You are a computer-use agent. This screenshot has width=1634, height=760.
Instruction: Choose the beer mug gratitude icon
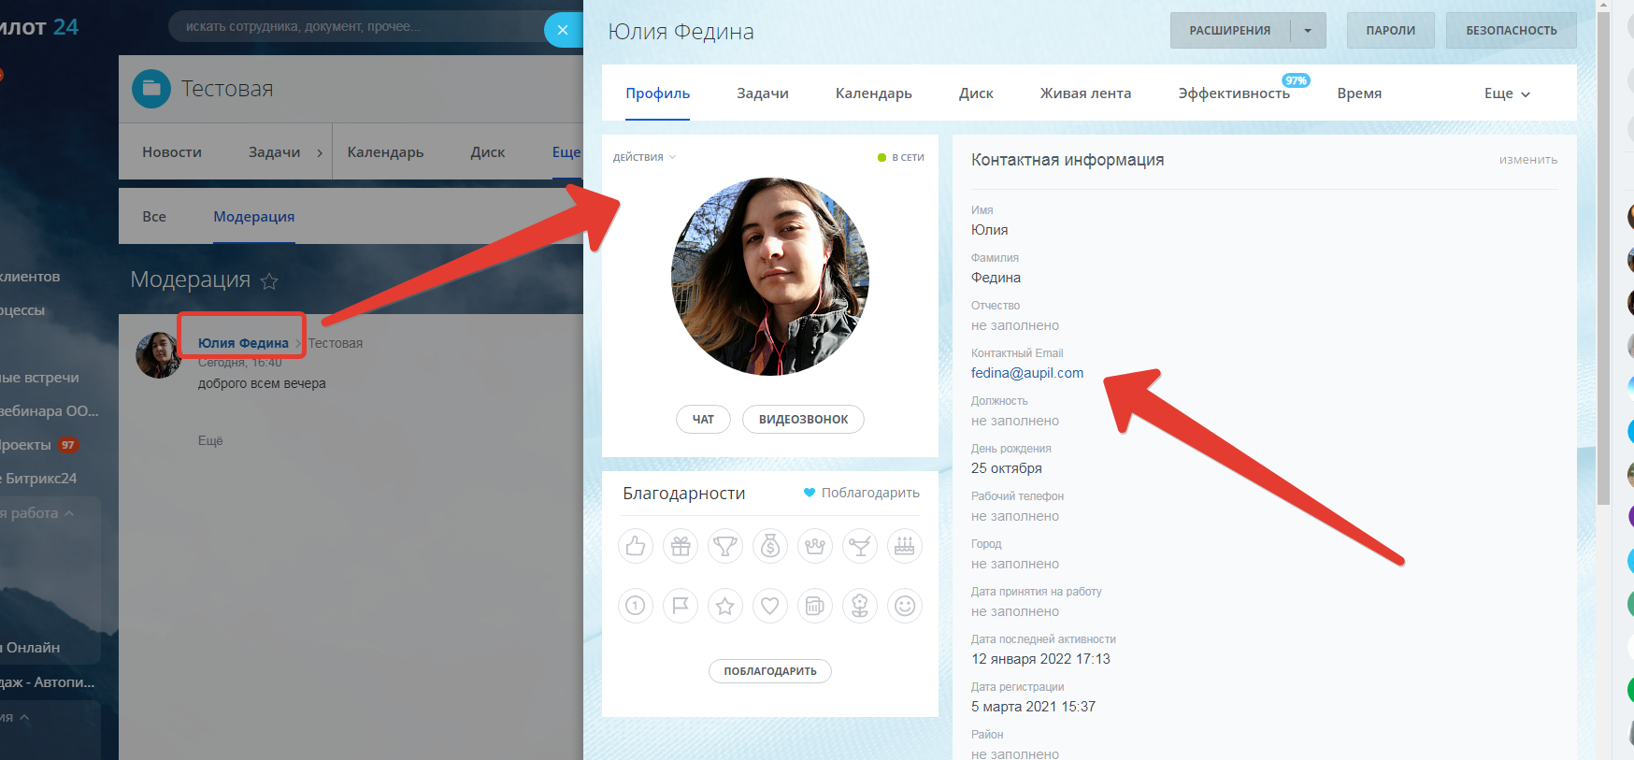pyautogui.click(x=815, y=606)
